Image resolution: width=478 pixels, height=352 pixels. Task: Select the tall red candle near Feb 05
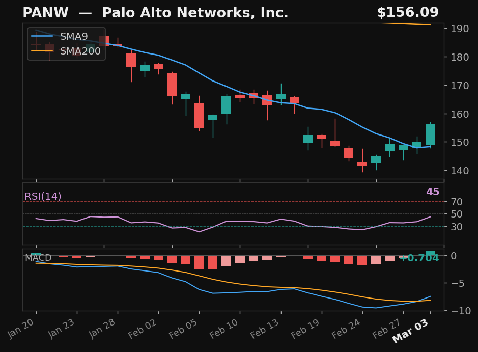click(x=200, y=116)
